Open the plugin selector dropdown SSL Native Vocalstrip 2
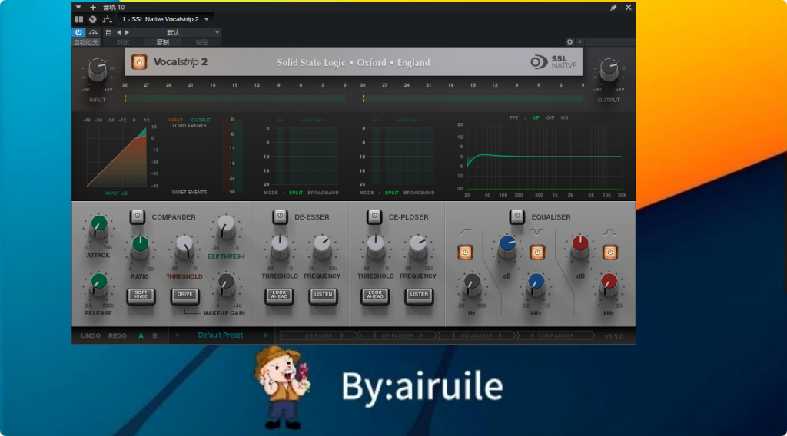 pyautogui.click(x=165, y=19)
